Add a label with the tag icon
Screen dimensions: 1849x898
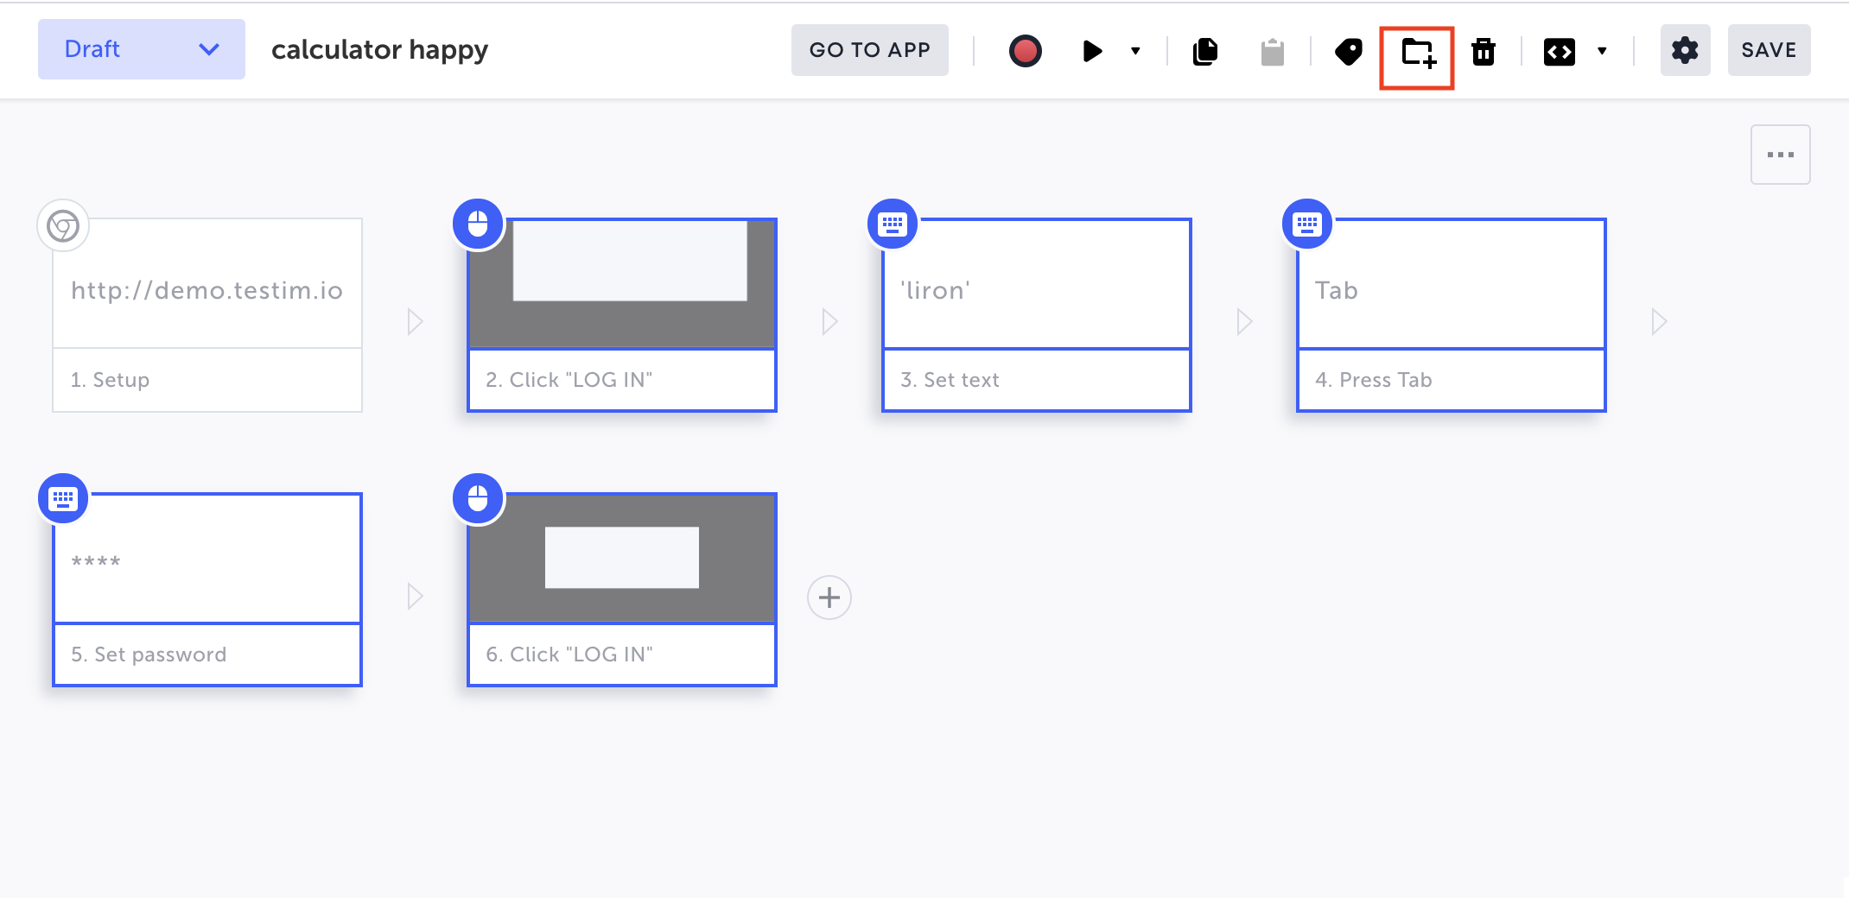pyautogui.click(x=1348, y=51)
